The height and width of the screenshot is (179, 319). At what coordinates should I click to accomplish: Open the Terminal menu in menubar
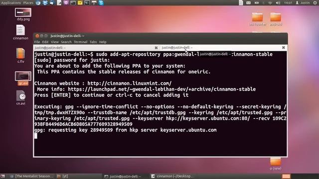(x=81, y=42)
